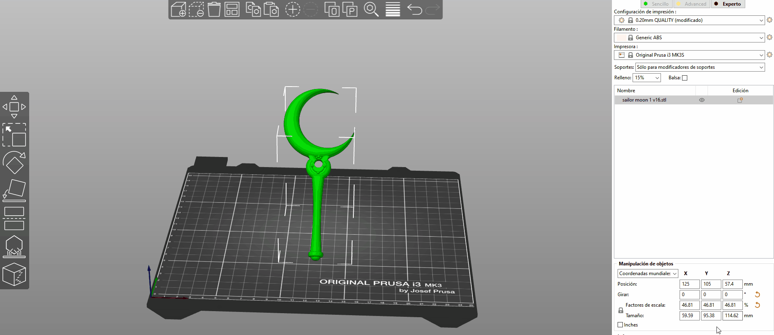
Task: Click the Undo arrow icon
Action: click(x=414, y=9)
